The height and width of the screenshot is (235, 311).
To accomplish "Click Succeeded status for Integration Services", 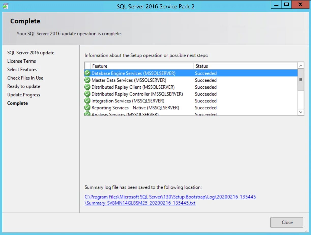I will (x=206, y=101).
